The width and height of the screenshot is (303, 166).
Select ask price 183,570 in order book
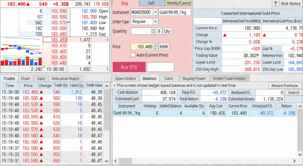pos(55,22)
